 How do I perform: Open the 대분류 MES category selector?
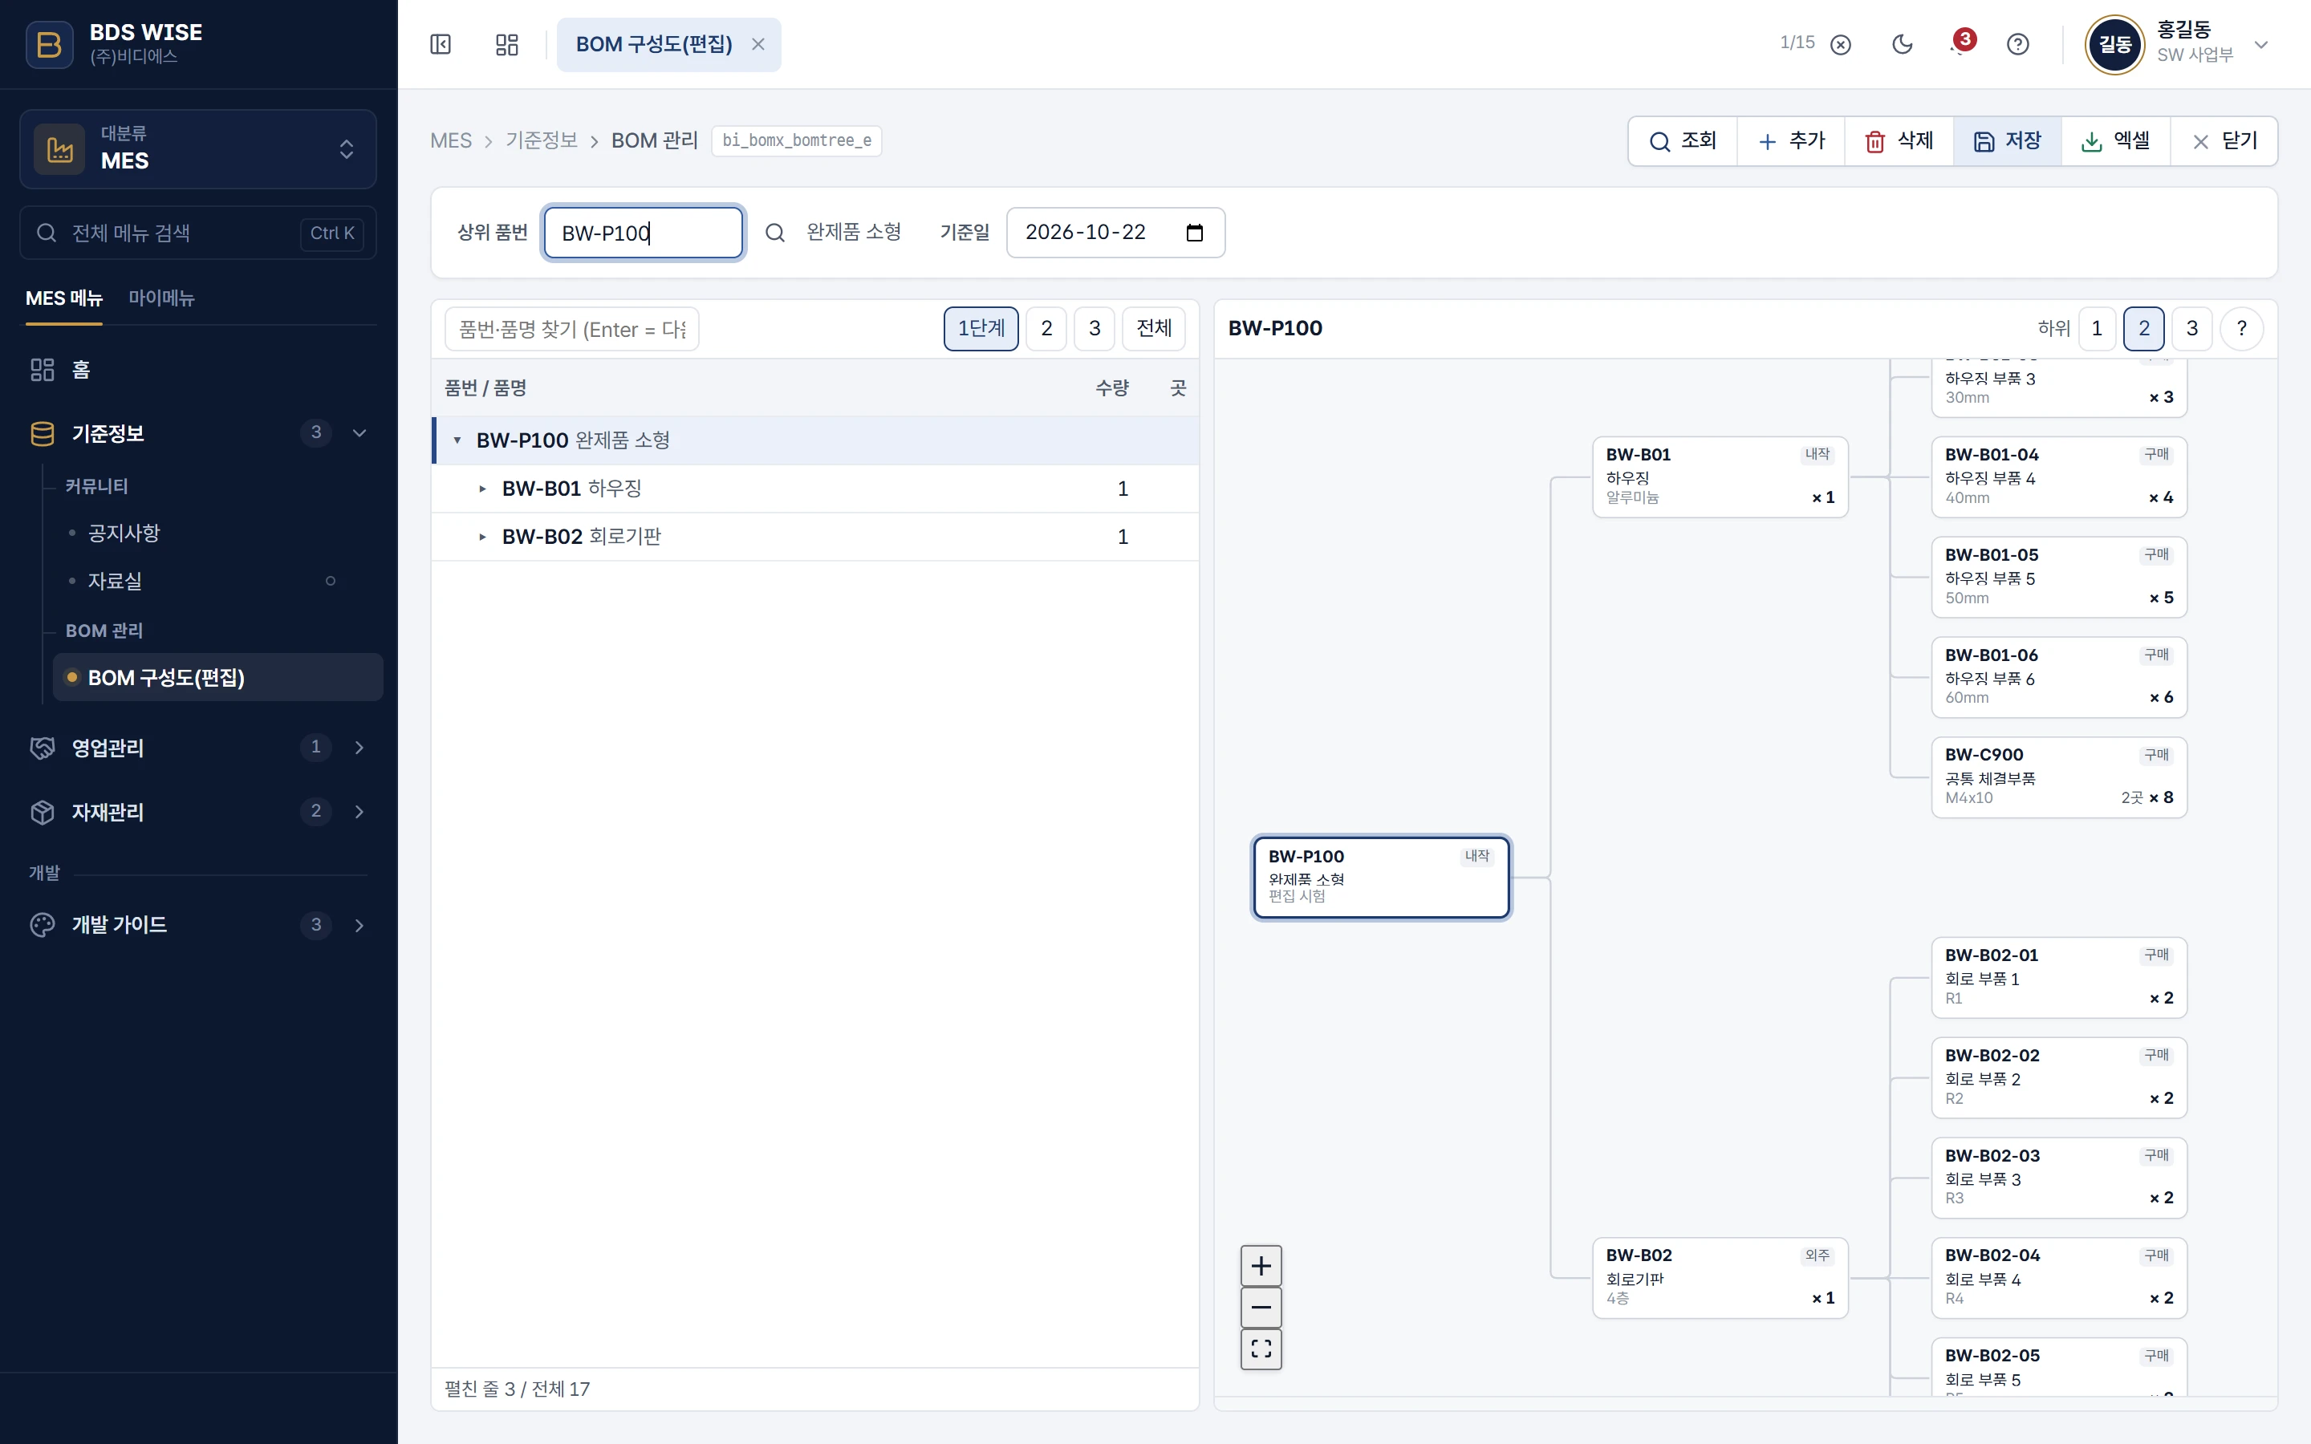tap(197, 149)
